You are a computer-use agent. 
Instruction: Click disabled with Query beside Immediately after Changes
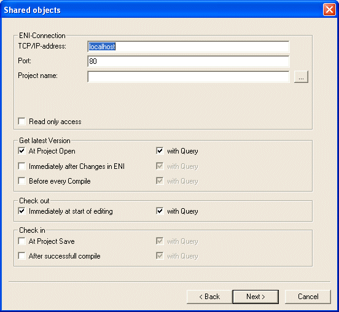(x=177, y=166)
